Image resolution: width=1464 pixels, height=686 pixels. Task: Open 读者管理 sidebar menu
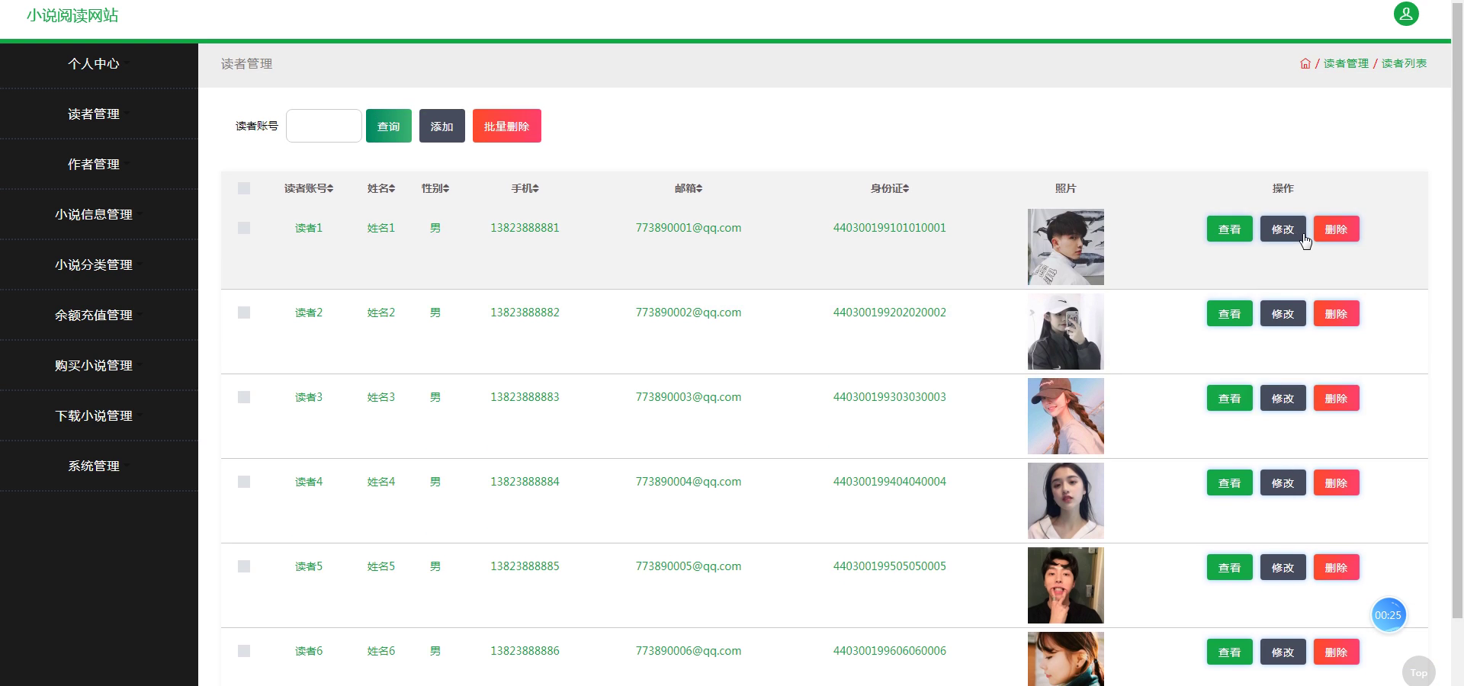point(99,114)
